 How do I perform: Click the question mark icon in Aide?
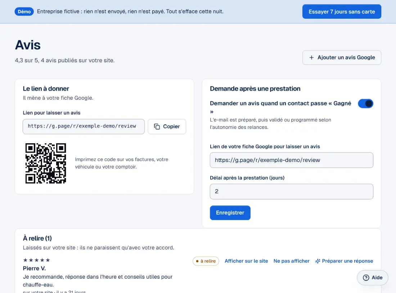pos(366,278)
